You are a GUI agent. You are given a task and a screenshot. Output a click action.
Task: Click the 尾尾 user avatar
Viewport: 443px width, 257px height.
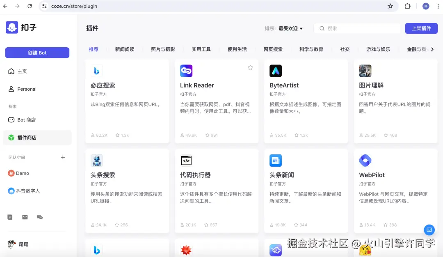[x=11, y=244]
